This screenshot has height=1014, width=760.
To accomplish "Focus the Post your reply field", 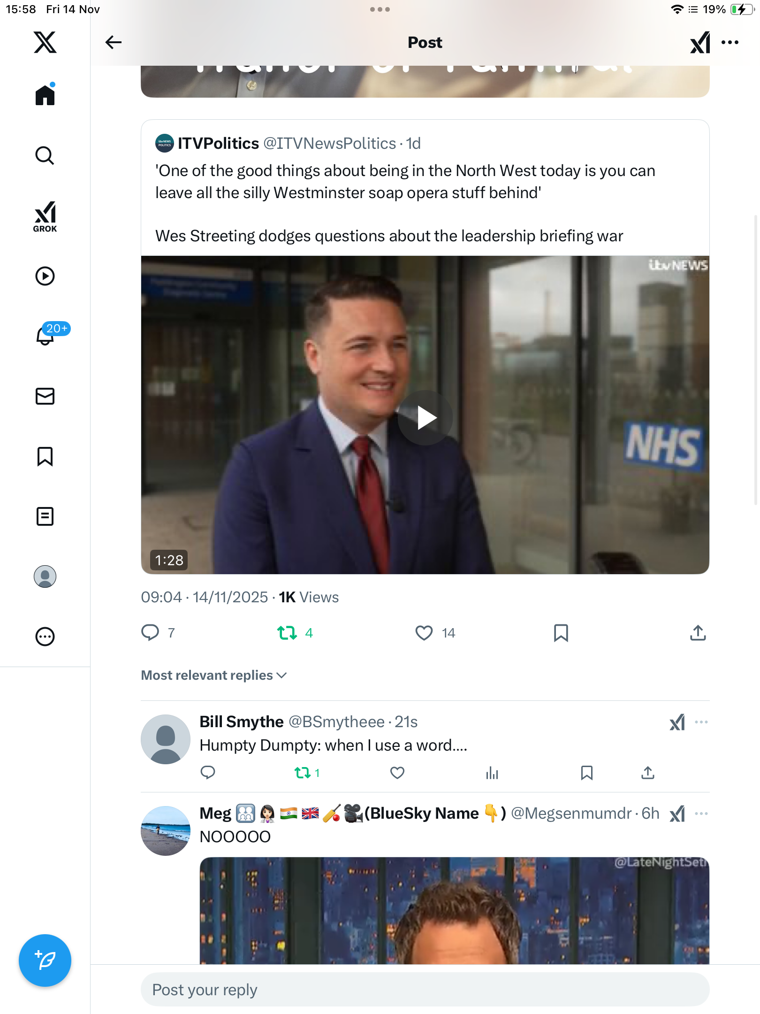I will pyautogui.click(x=425, y=990).
